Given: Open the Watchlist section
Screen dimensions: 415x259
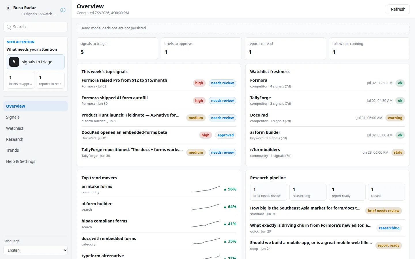Looking at the screenshot, I should 36,128.
